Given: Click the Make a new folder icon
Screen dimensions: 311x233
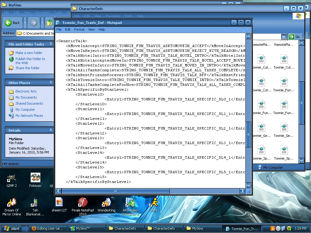Looking at the screenshot, I should [11, 53].
